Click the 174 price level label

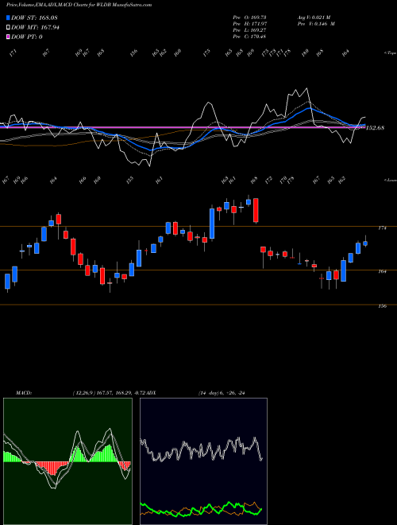coord(382,228)
